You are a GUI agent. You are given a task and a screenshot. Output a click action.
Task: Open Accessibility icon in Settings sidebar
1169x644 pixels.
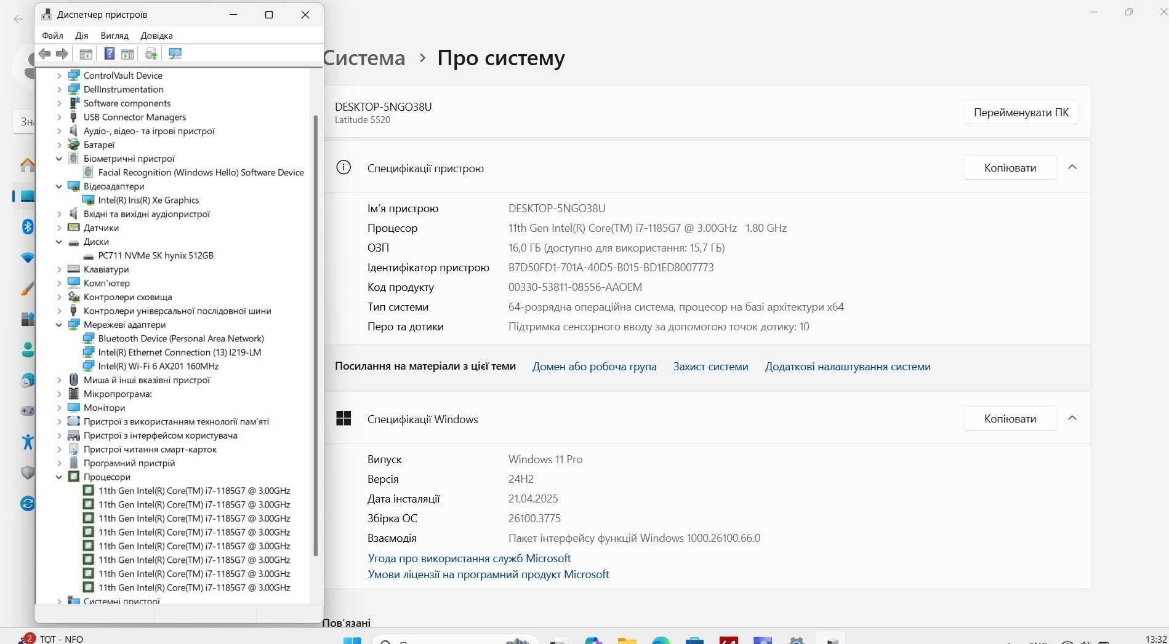28,442
